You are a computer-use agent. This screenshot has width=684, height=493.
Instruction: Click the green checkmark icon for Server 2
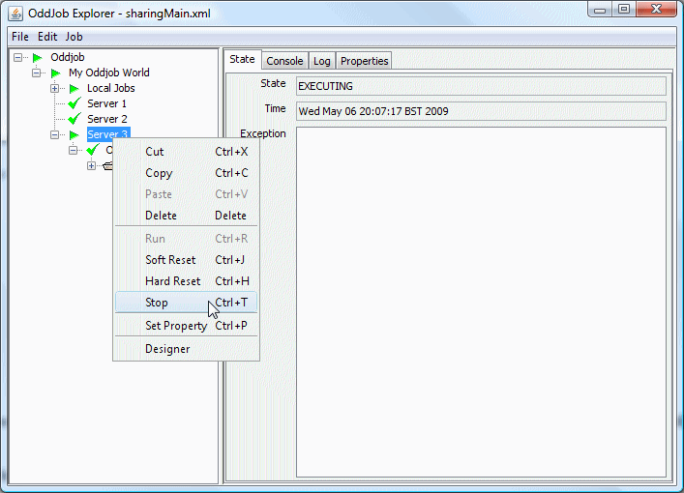pyautogui.click(x=74, y=119)
